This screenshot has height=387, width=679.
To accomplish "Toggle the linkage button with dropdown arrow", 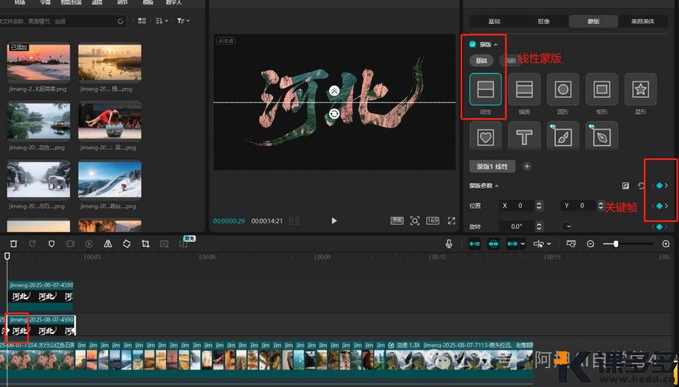I will pyautogui.click(x=512, y=244).
